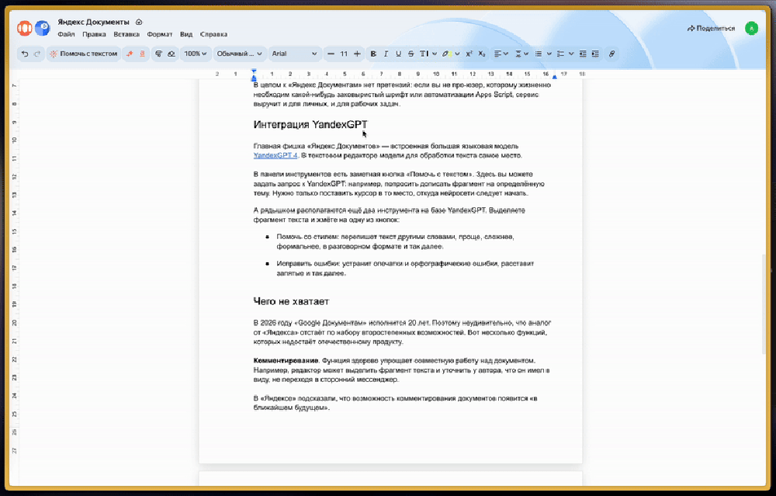Toggle italic formatting
The width and height of the screenshot is (776, 496).
click(x=386, y=54)
